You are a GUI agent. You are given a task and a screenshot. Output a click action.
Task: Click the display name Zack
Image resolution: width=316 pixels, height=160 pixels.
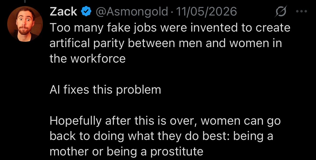coord(64,12)
